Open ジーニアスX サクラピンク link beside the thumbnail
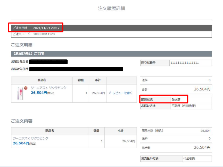Image resolution: width=223 pixels, height=167 pixels. pyautogui.click(x=48, y=88)
